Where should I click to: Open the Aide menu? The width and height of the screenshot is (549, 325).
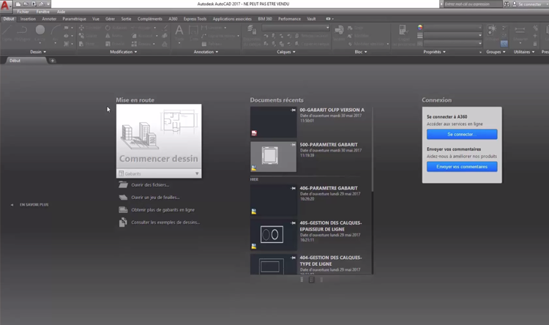point(61,12)
